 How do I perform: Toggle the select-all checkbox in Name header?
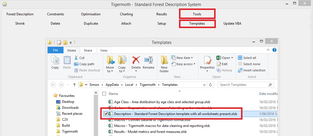[104, 94]
